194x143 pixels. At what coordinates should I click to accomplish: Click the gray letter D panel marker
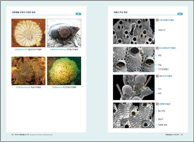pyautogui.click(x=157, y=104)
